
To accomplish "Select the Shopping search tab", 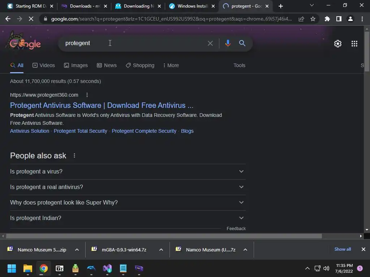I will pos(140,65).
